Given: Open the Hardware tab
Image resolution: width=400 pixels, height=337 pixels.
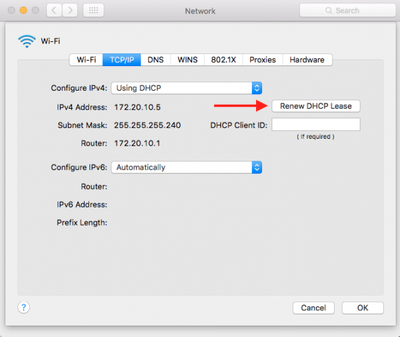Looking at the screenshot, I should [x=307, y=60].
